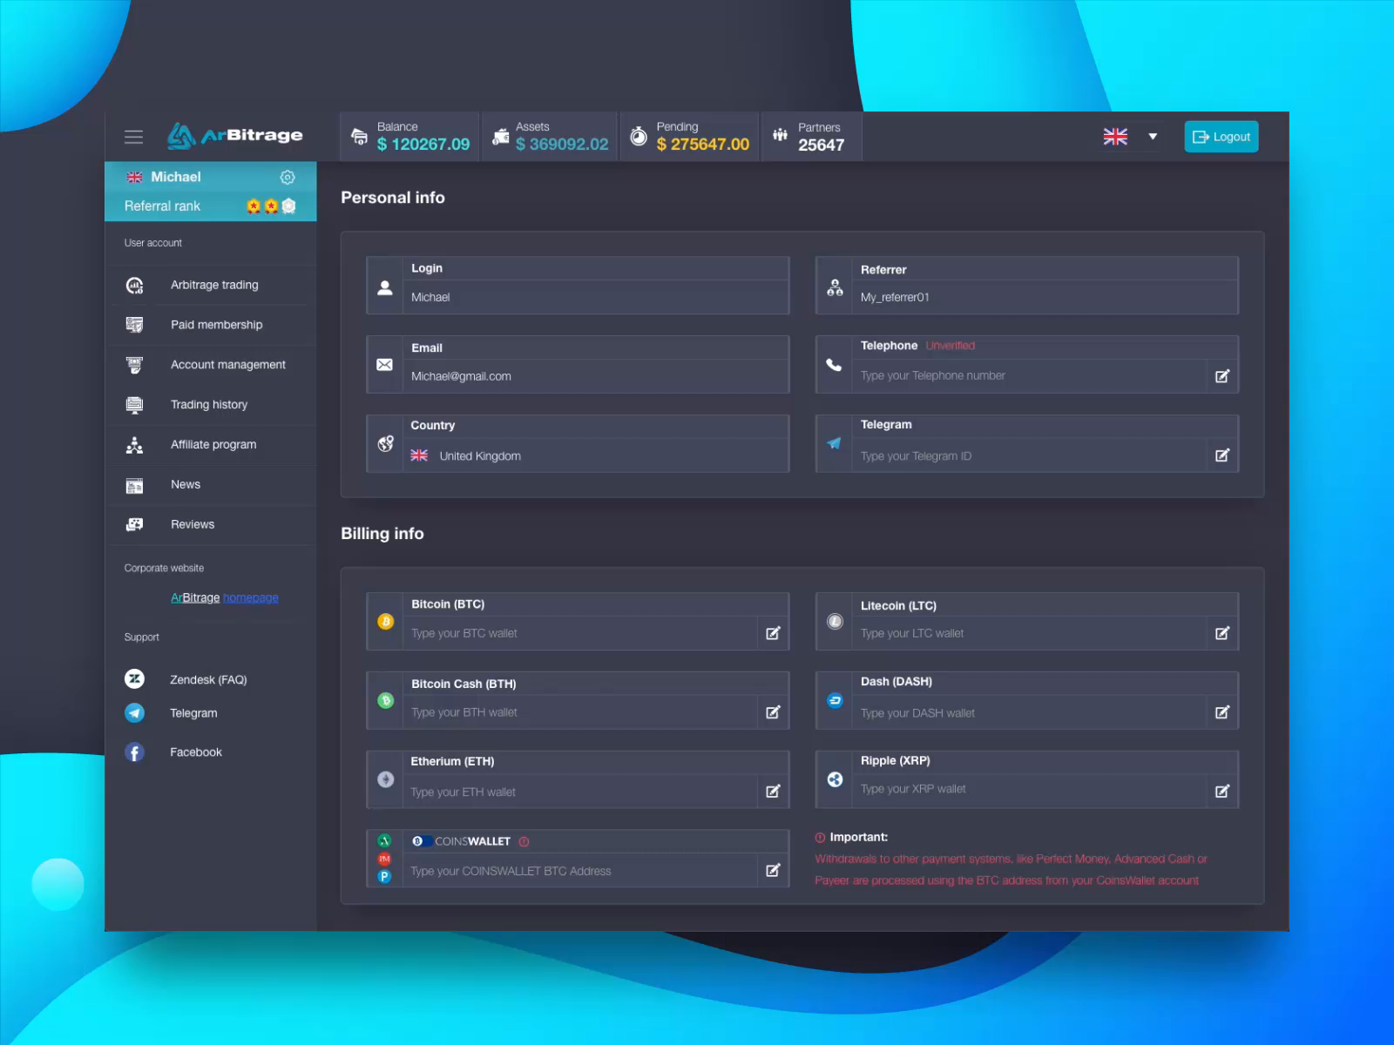Select the Affiliate program icon
Screen dimensions: 1394x1045
(134, 444)
